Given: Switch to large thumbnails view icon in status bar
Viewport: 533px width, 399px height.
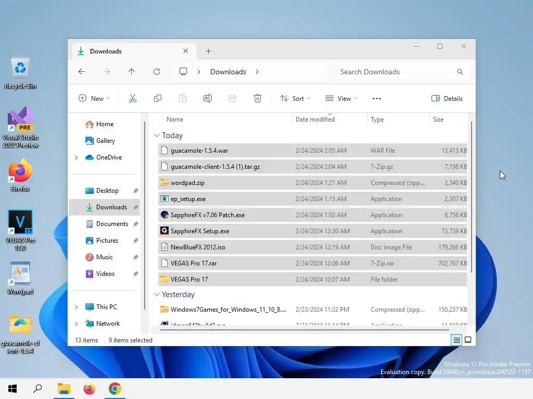Looking at the screenshot, I should coord(468,340).
